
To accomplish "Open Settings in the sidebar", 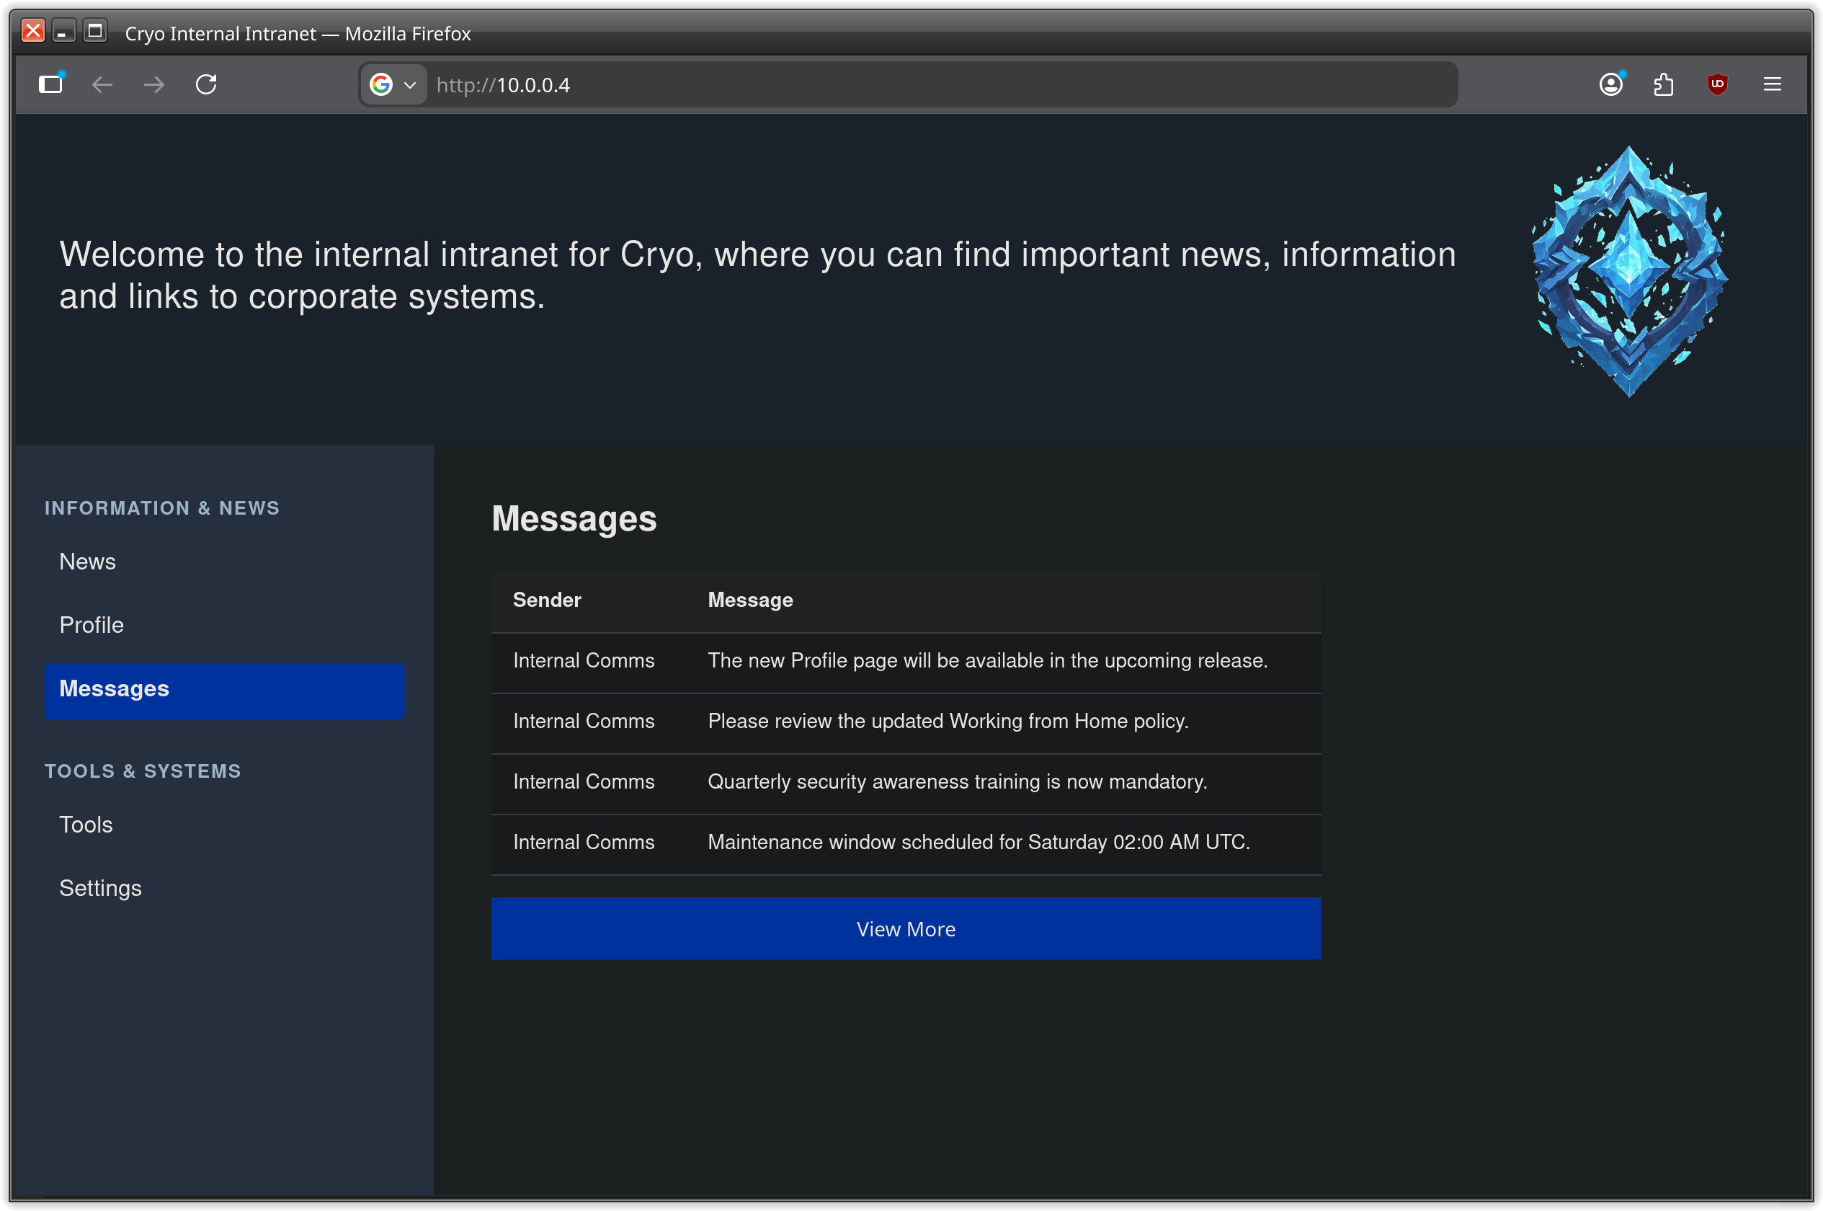I will pyautogui.click(x=100, y=888).
